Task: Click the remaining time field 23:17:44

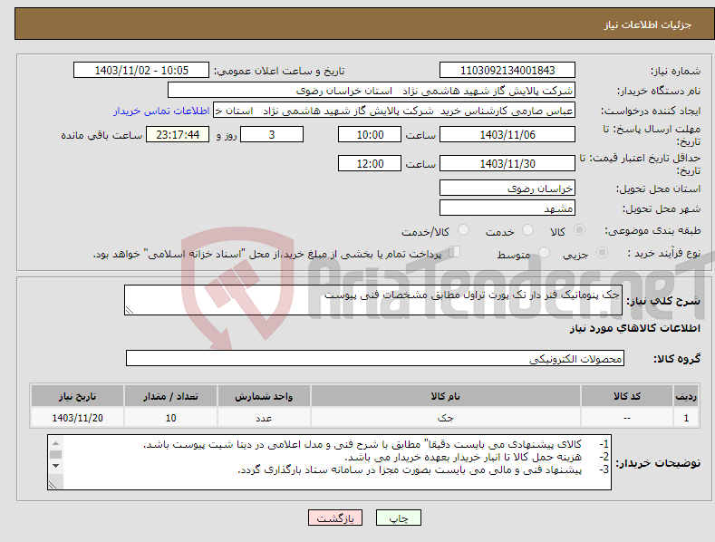Action: point(178,134)
